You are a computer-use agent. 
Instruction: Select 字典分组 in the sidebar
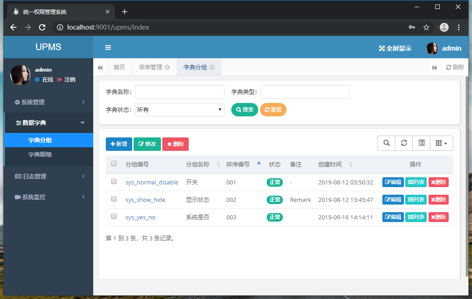pyautogui.click(x=49, y=140)
